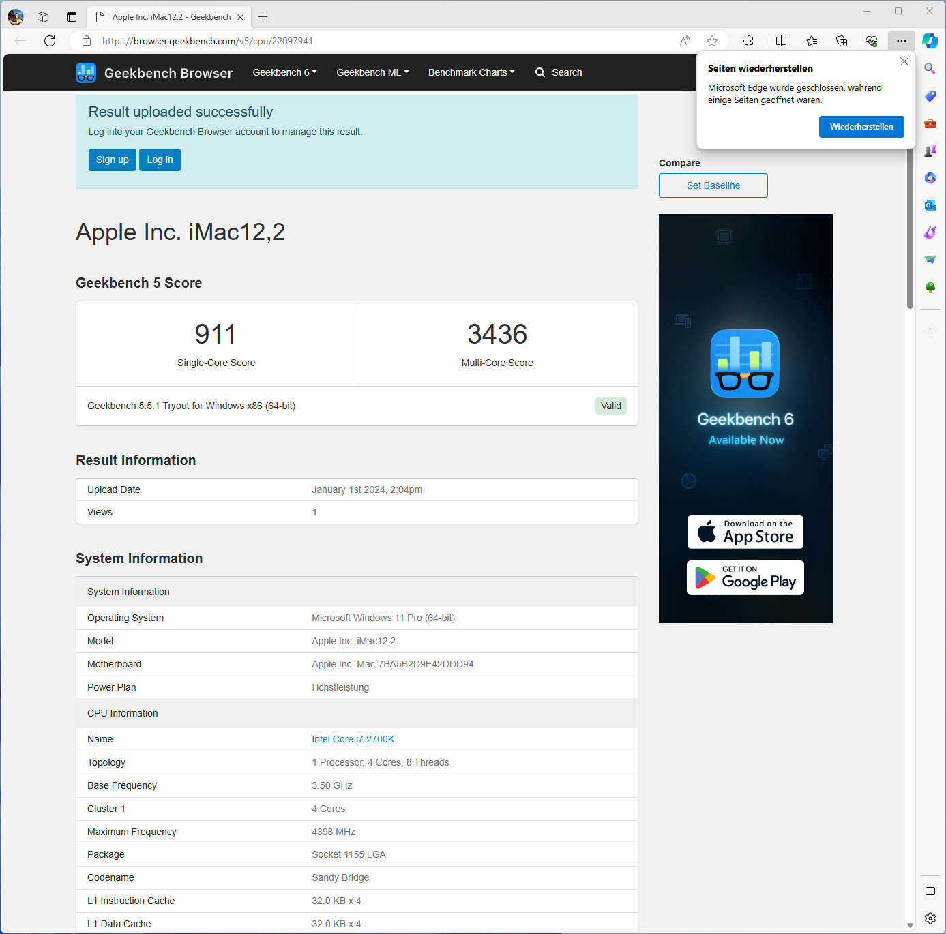This screenshot has height=934, width=946.
Task: Toggle the vertical tabs (tab actions) icon
Action: coord(72,17)
